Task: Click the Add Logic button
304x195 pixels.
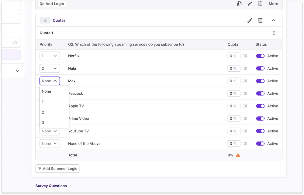Action: 52,4
